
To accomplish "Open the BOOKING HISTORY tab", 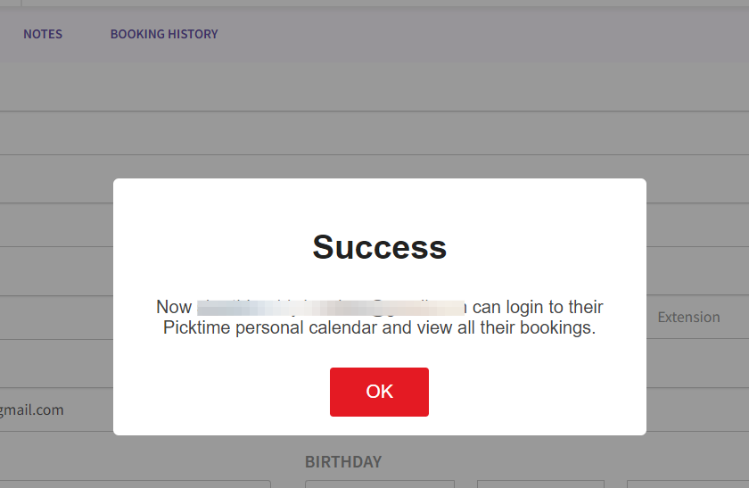I will tap(164, 34).
